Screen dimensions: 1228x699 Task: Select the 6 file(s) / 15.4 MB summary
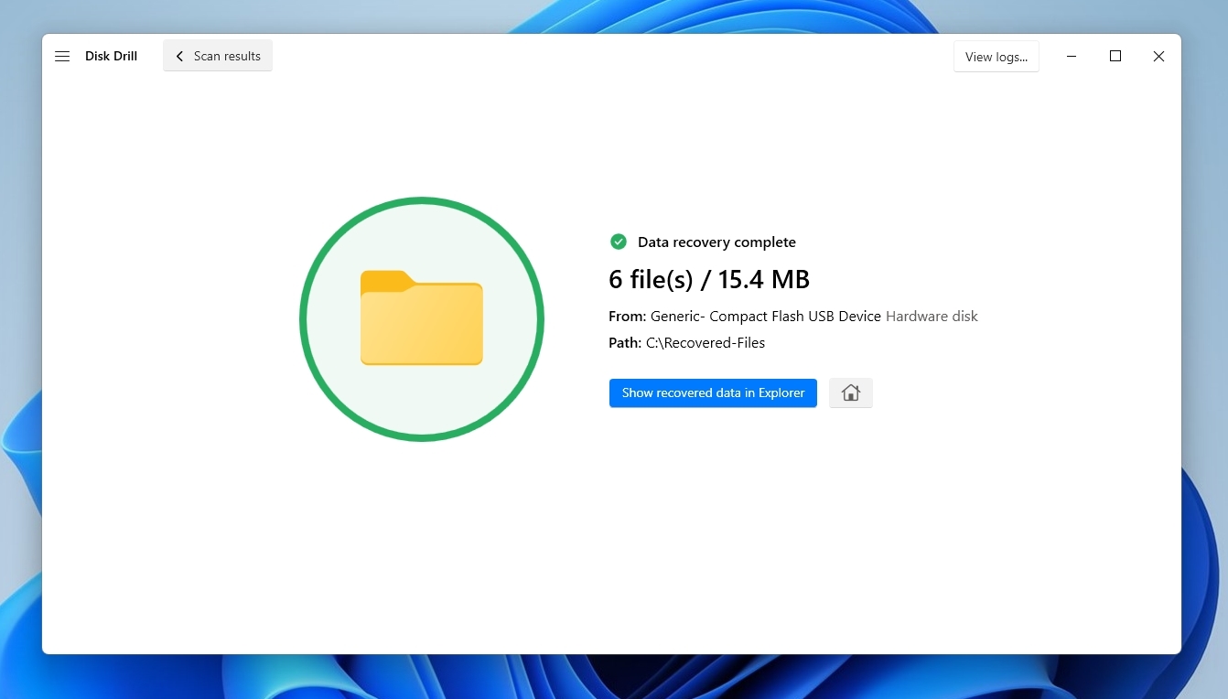tap(709, 279)
